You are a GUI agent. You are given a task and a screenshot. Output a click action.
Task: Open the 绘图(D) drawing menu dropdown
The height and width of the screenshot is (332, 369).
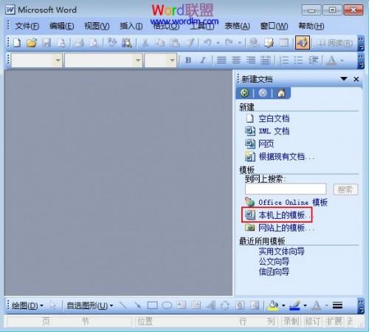click(27, 306)
